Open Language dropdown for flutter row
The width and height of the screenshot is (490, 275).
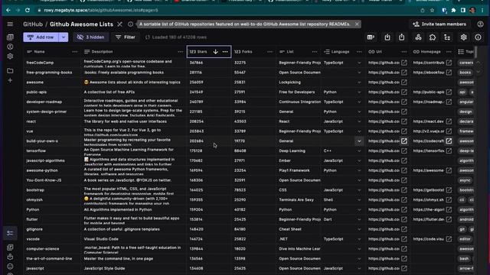[x=359, y=219]
